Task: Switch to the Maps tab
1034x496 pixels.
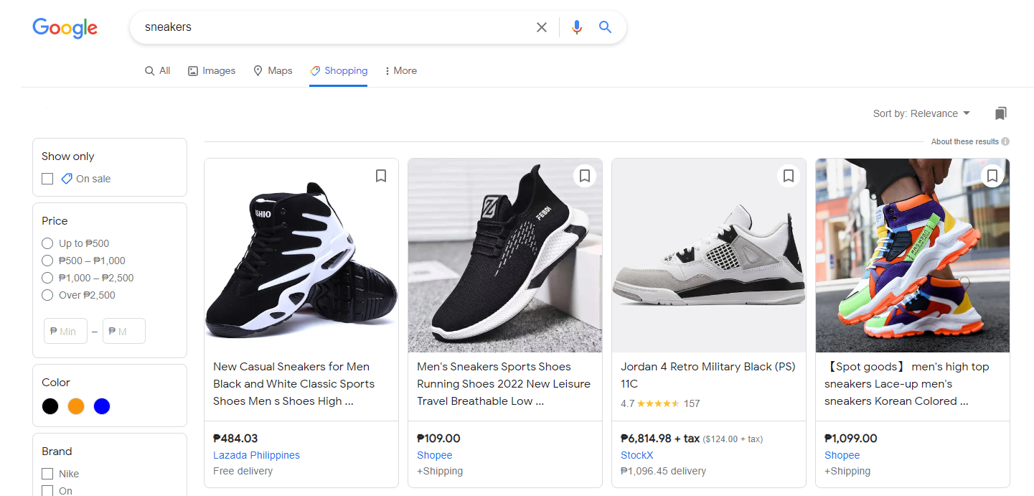Action: pyautogui.click(x=273, y=70)
